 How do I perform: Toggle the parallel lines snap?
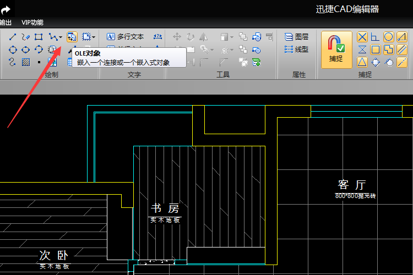[402, 50]
